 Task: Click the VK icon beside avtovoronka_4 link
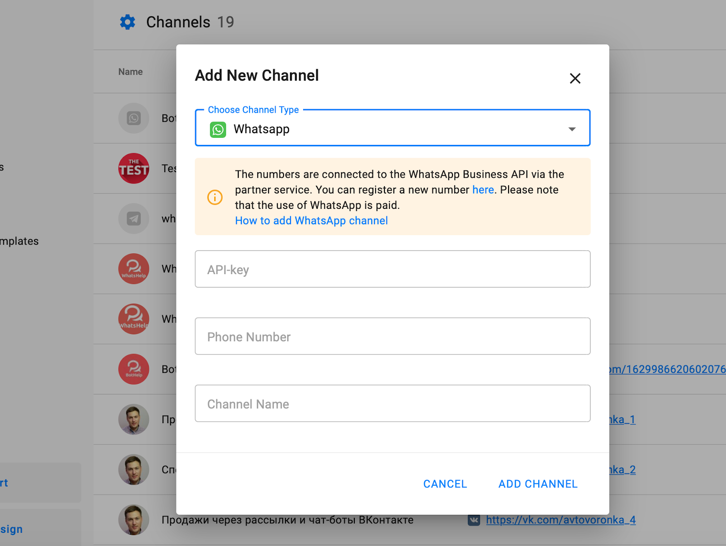(x=474, y=520)
